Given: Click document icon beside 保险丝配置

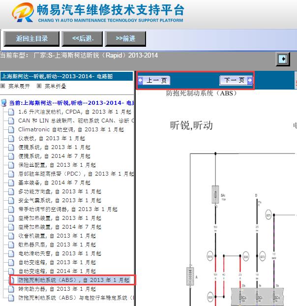Looking at the screenshot, I should 11,165.
